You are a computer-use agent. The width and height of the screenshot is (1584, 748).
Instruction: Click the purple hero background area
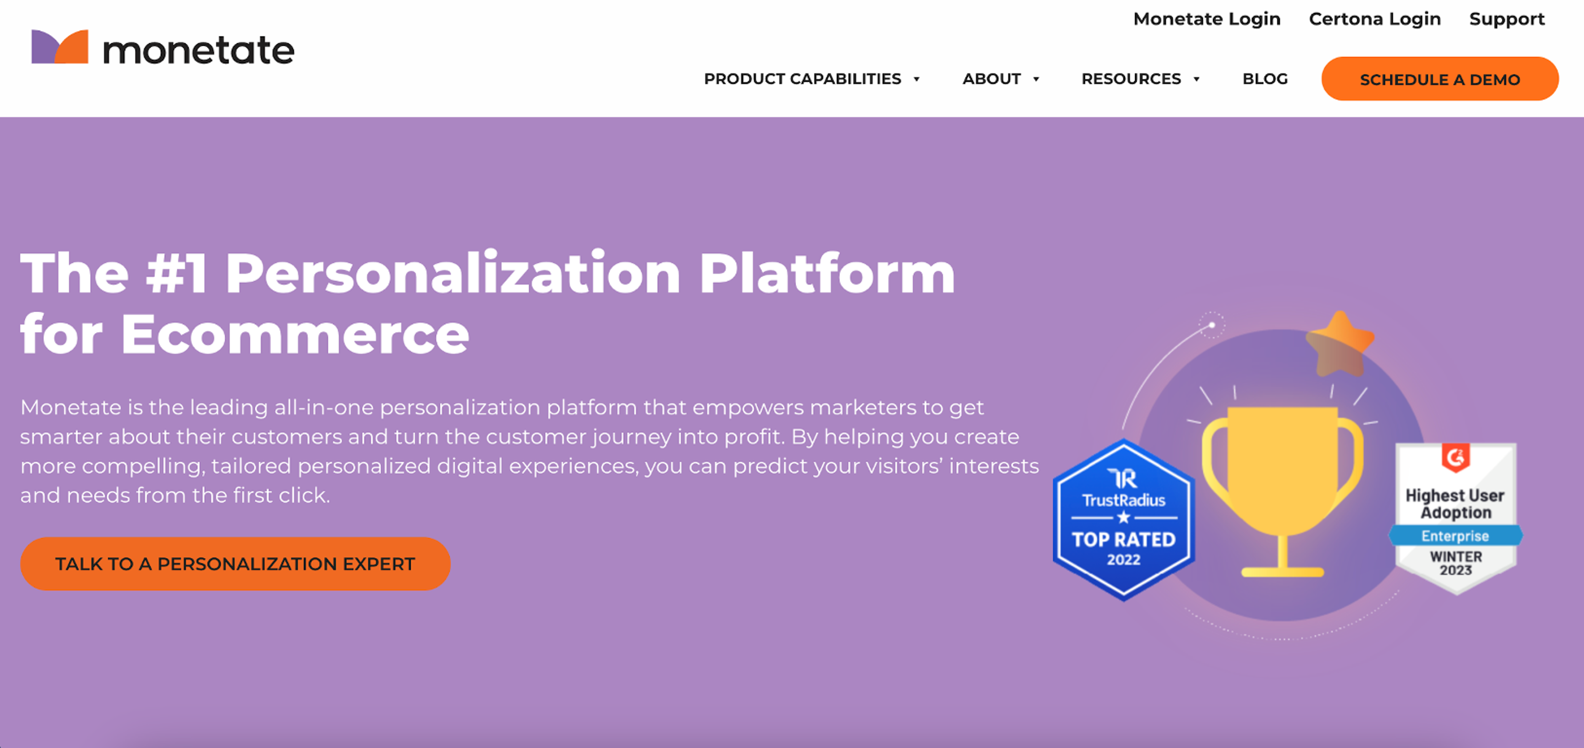click(492, 676)
